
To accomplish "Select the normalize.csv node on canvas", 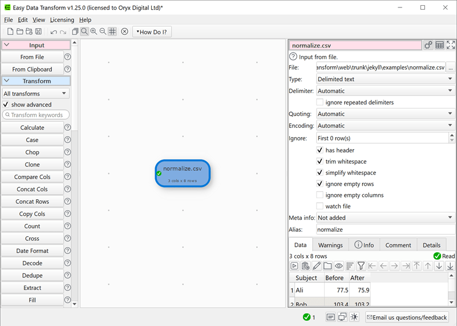I will coord(183,174).
